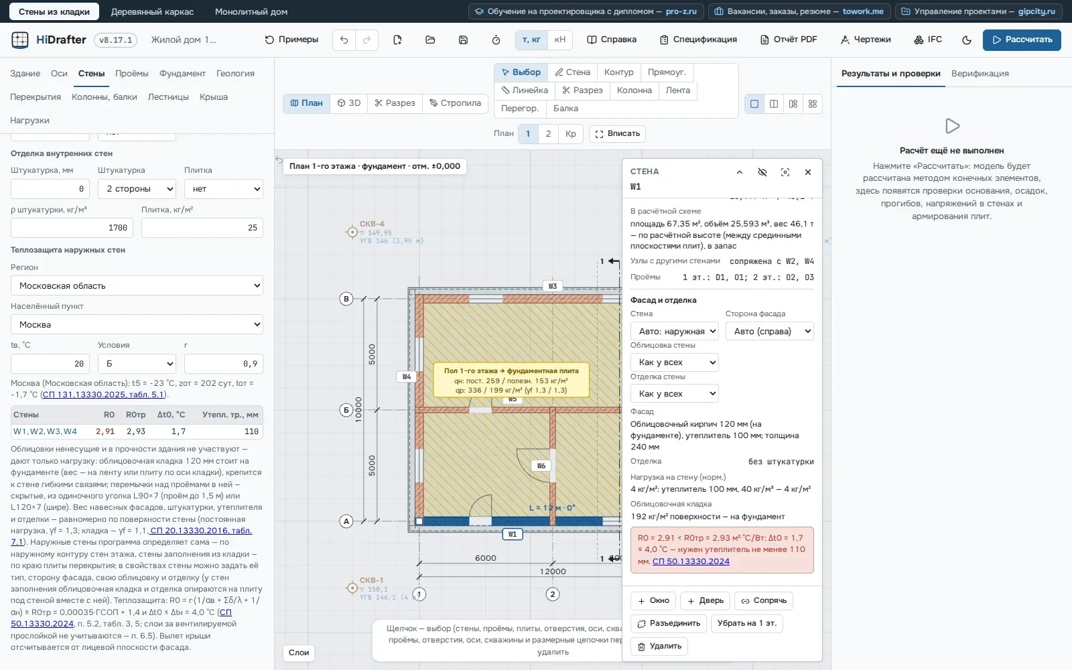
Task: Open the Деревянный каркас tab
Action: click(152, 11)
